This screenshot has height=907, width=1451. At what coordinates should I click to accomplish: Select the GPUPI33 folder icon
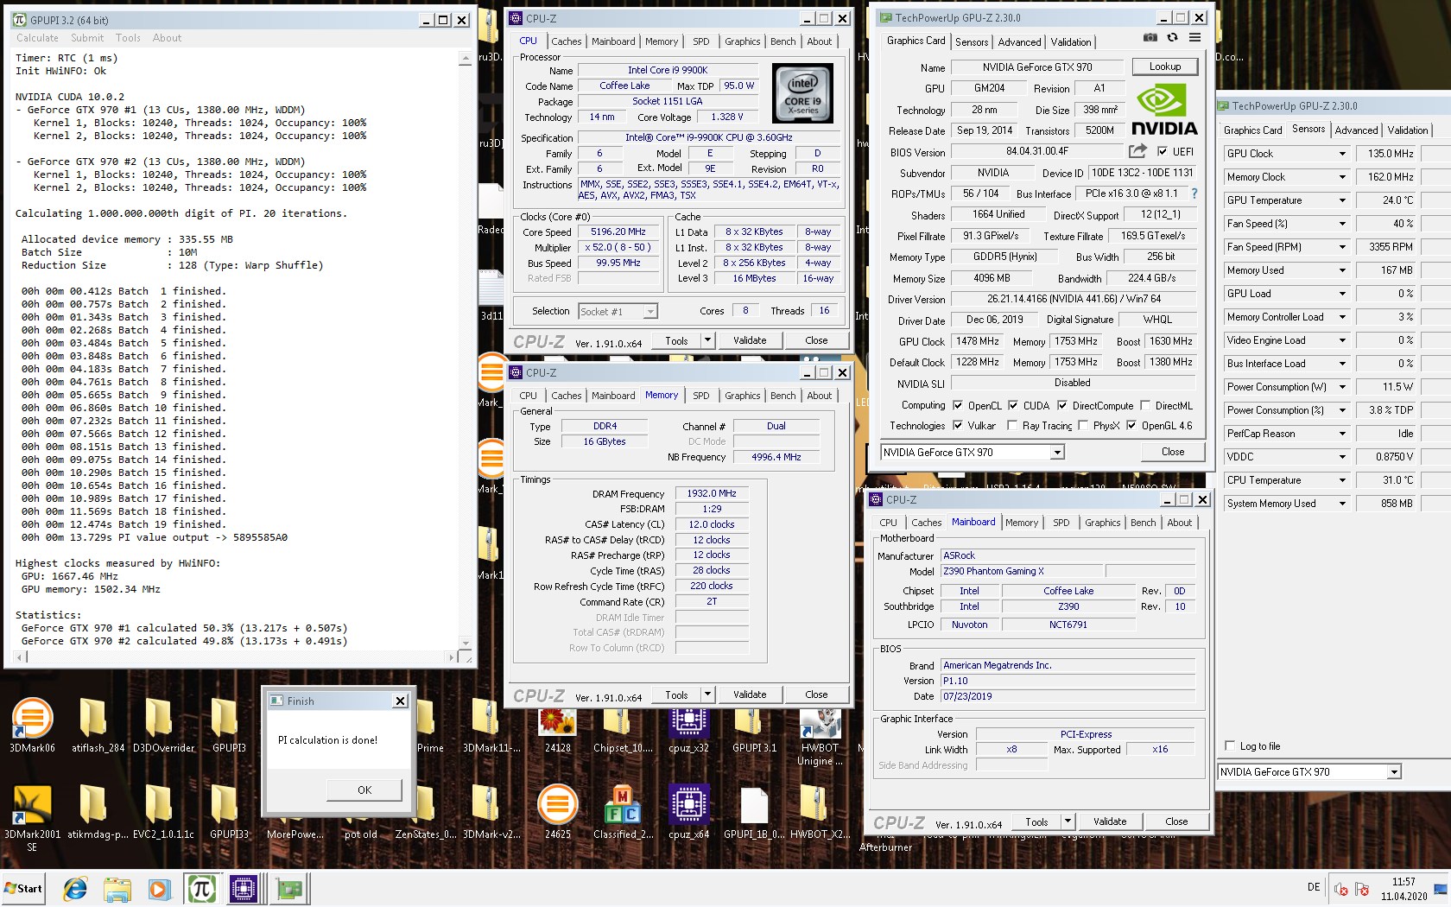pos(229,813)
